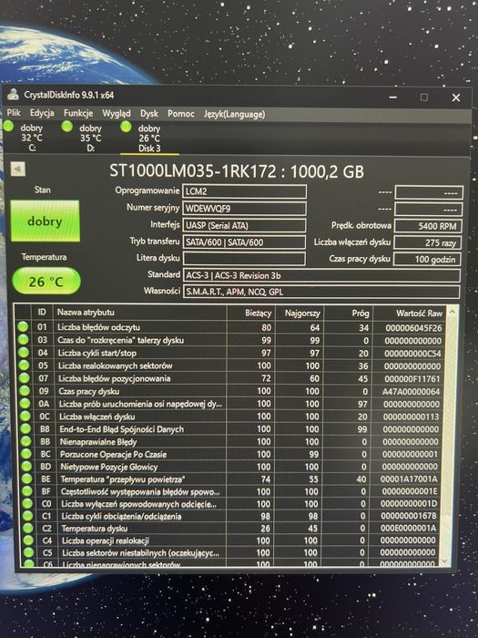The image size is (478, 638).
Task: Click status dot for Liczba błędów pozycjonowania
Action: coord(25,378)
